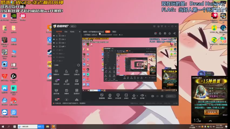
Task: Open the 弹幕秀 danmaku show tool
Action: pyautogui.click(x=66, y=91)
